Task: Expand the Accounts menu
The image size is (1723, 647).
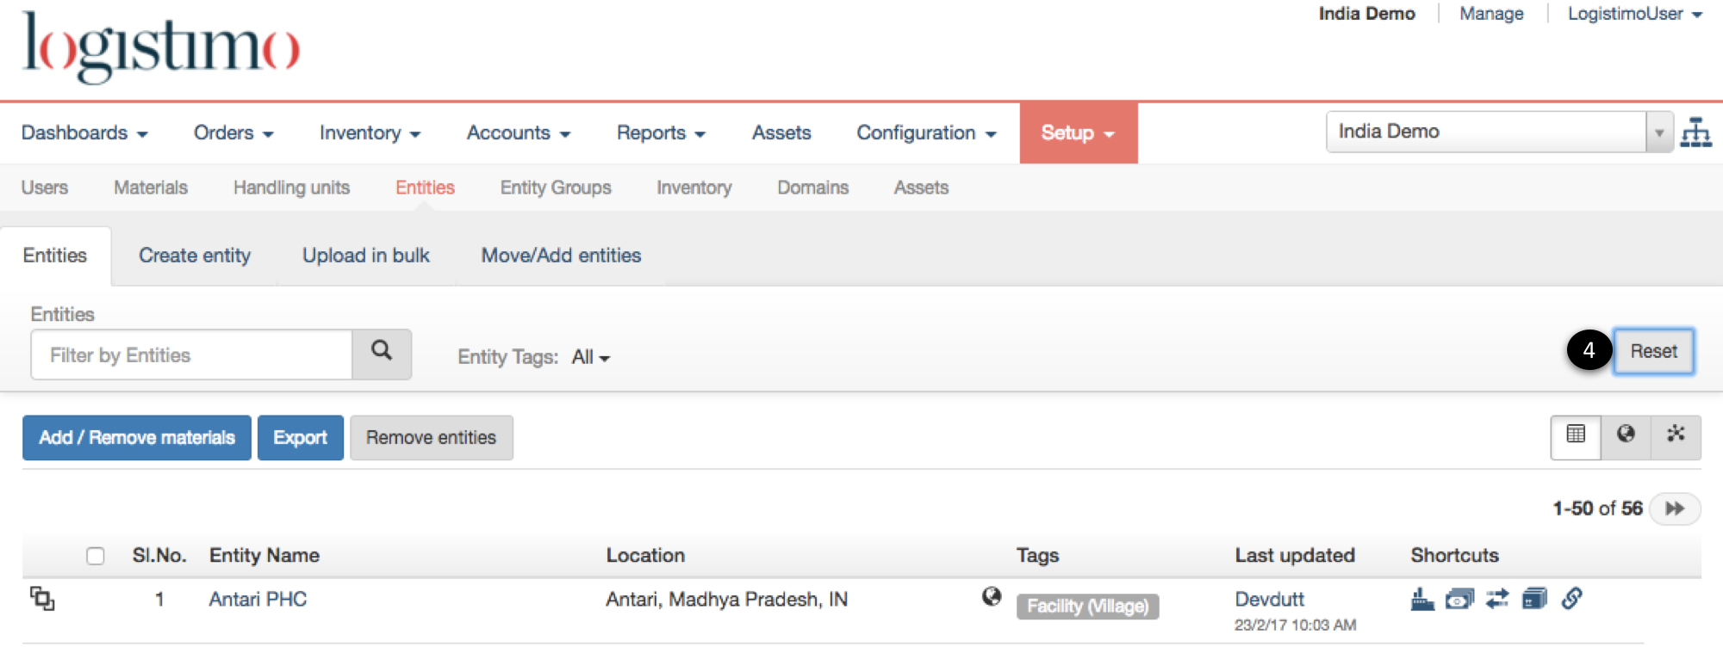Action: 519,132
